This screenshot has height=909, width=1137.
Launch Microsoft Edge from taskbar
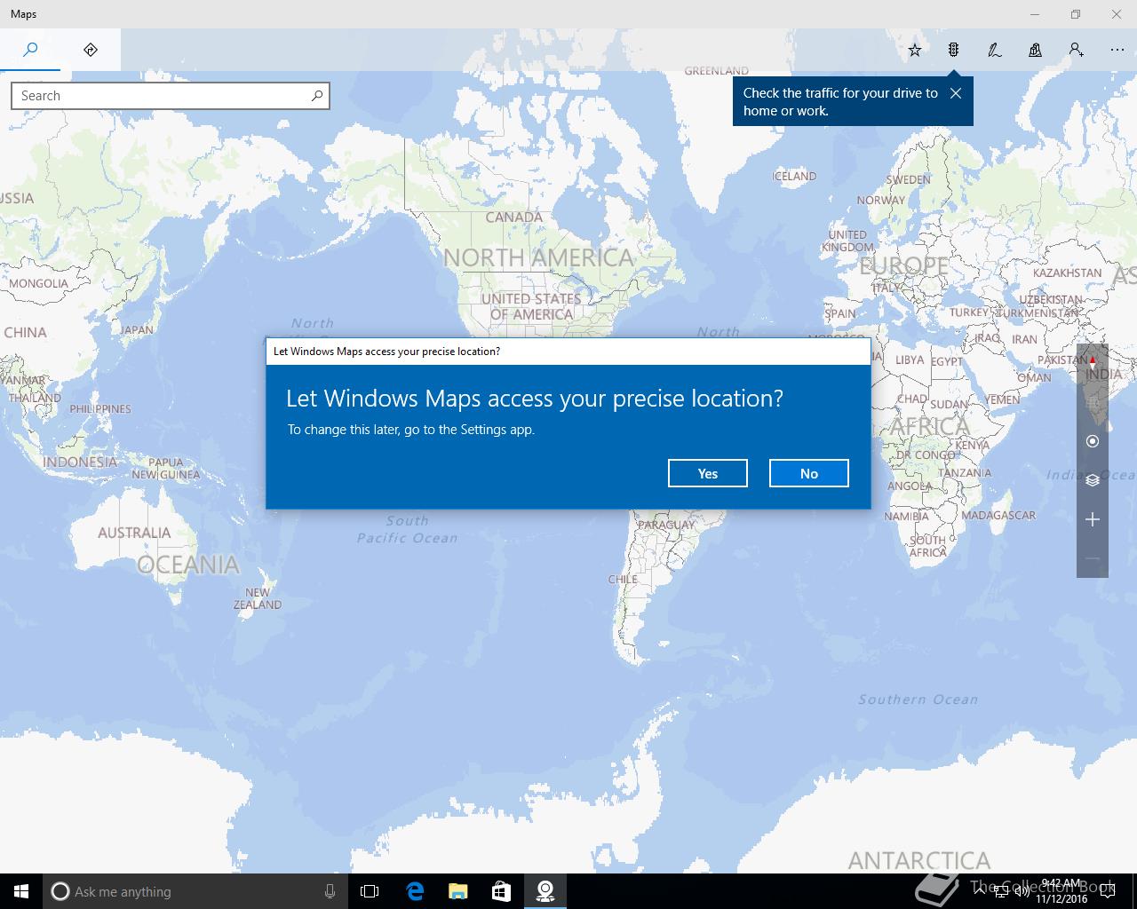click(x=415, y=891)
